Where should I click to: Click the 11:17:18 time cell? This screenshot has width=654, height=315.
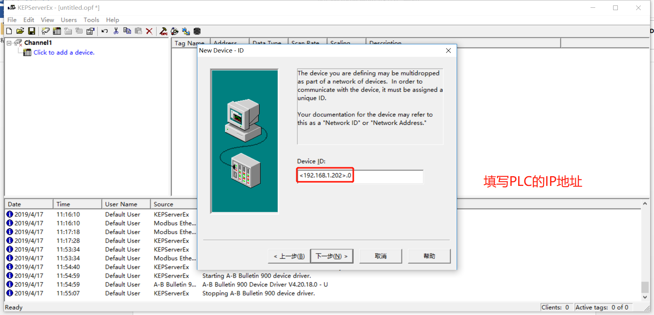pos(68,232)
